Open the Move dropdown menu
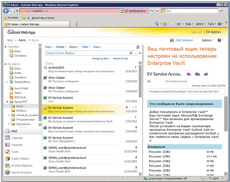This screenshot has height=182, width=230. tap(74, 47)
